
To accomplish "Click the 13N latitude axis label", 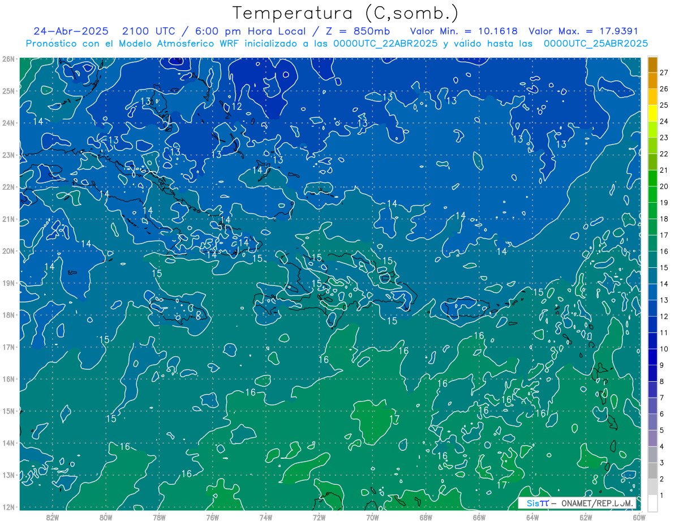I will [8, 475].
